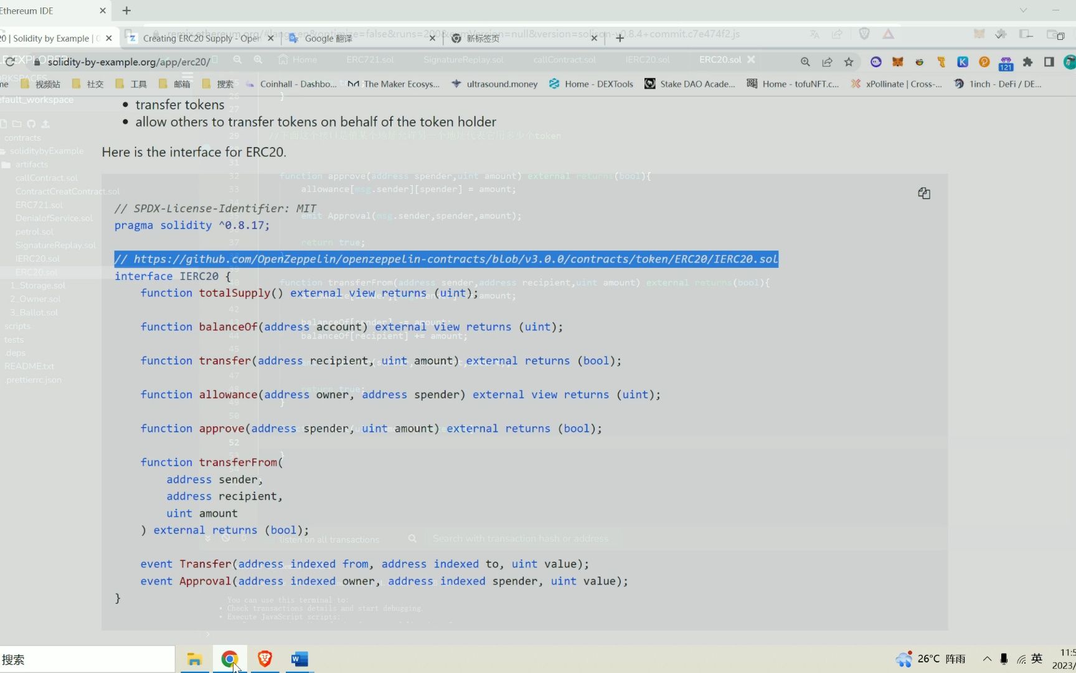The height and width of the screenshot is (673, 1076).
Task: Open the purple round extension icon
Action: tap(876, 62)
